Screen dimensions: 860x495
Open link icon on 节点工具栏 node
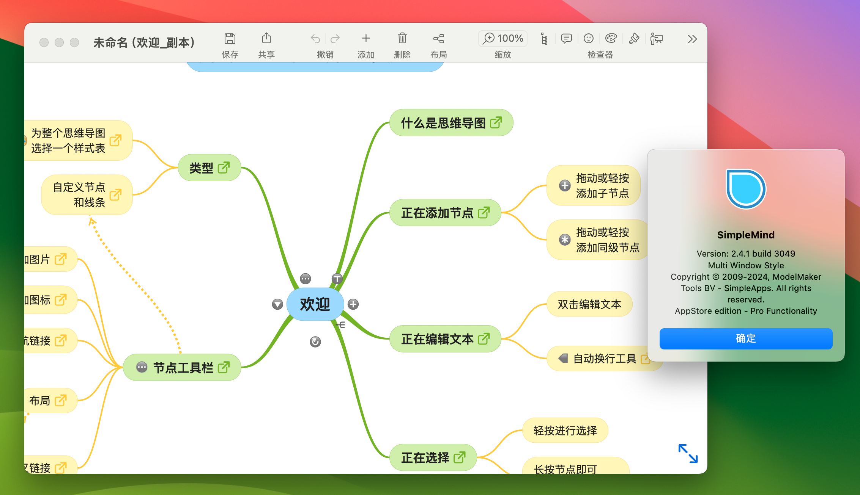coord(224,367)
